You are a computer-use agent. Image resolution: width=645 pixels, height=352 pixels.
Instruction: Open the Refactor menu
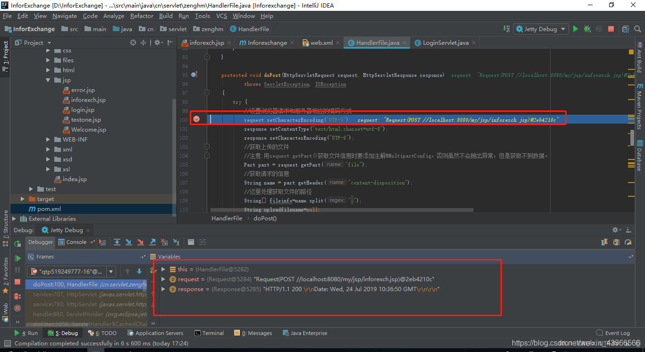[x=142, y=16]
